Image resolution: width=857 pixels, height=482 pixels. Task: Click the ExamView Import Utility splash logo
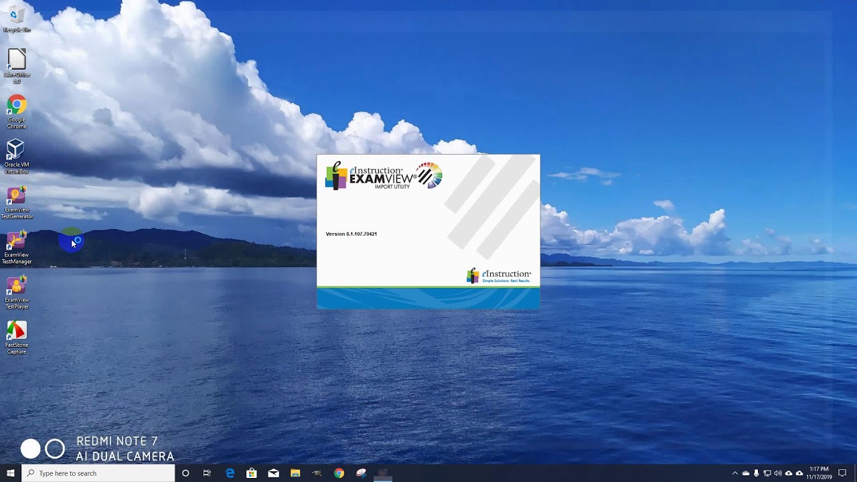pos(383,176)
